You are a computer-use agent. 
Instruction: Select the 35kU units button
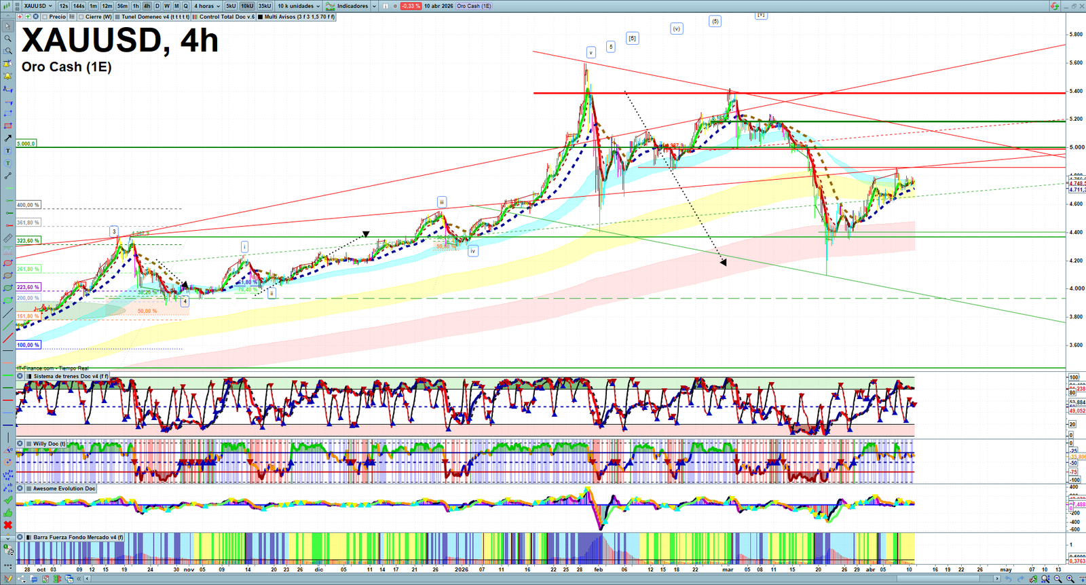pyautogui.click(x=264, y=6)
